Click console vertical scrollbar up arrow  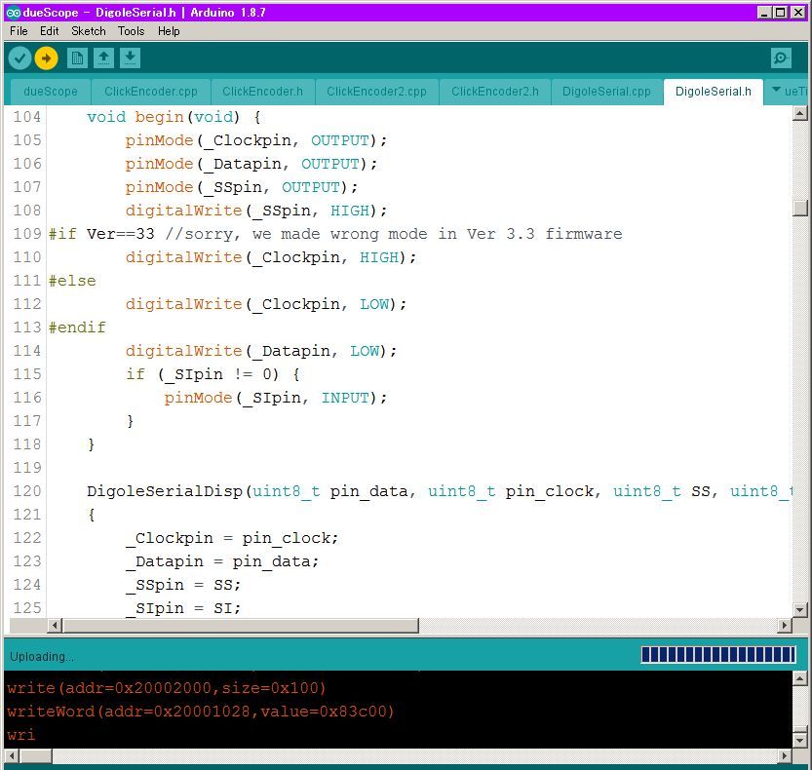click(x=800, y=677)
